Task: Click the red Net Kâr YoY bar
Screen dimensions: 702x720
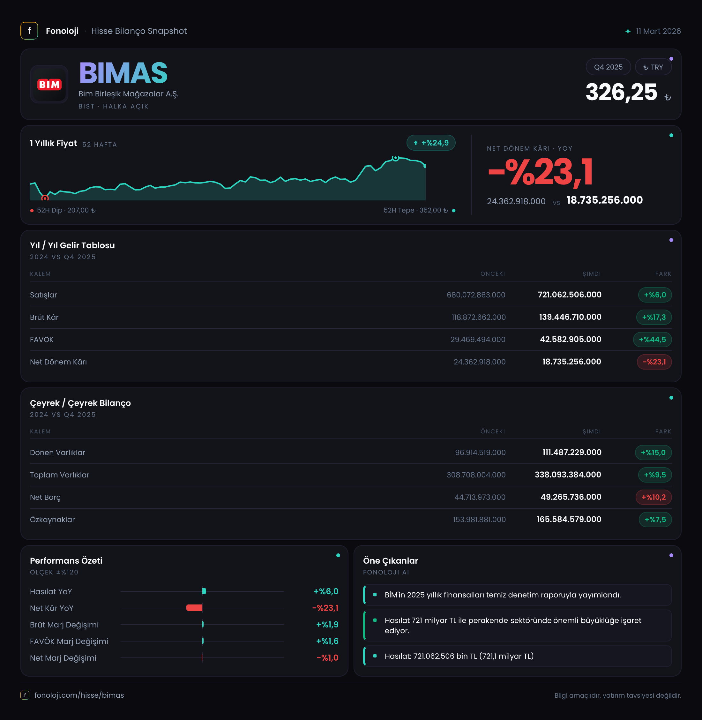Action: click(194, 608)
